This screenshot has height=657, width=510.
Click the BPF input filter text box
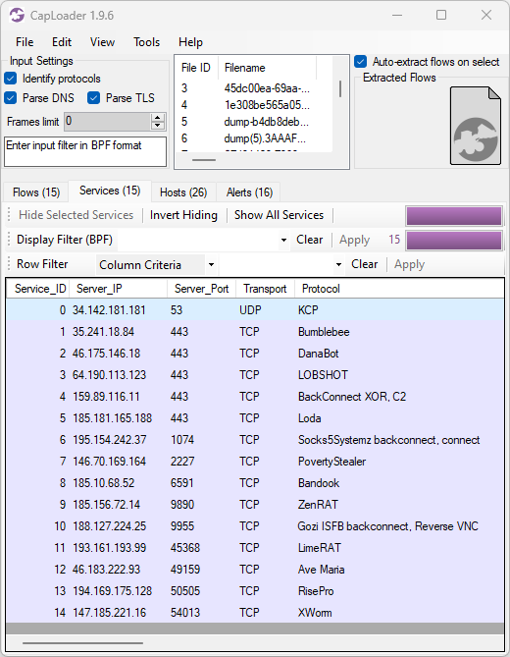click(85, 151)
